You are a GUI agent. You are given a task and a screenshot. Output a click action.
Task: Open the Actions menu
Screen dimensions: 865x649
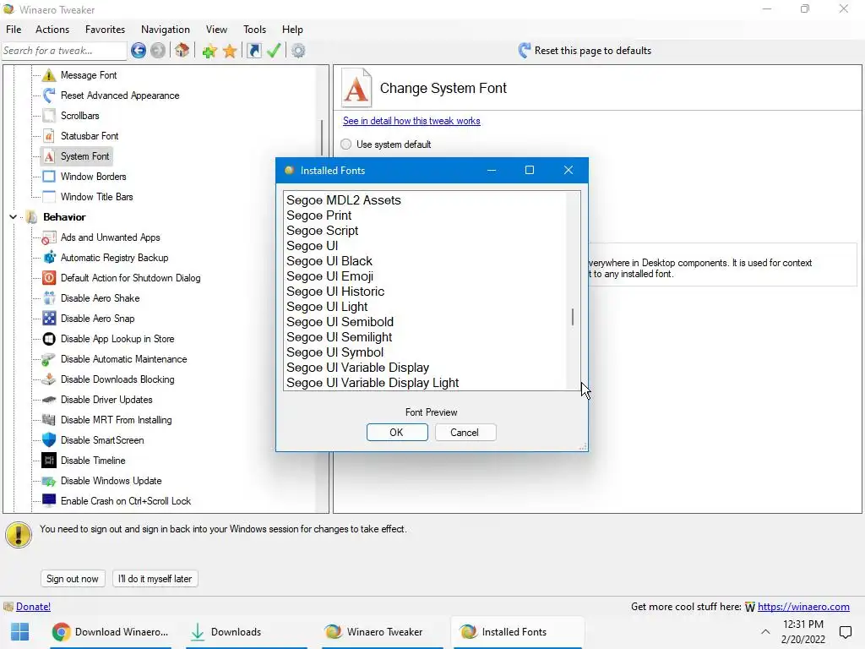(x=52, y=30)
